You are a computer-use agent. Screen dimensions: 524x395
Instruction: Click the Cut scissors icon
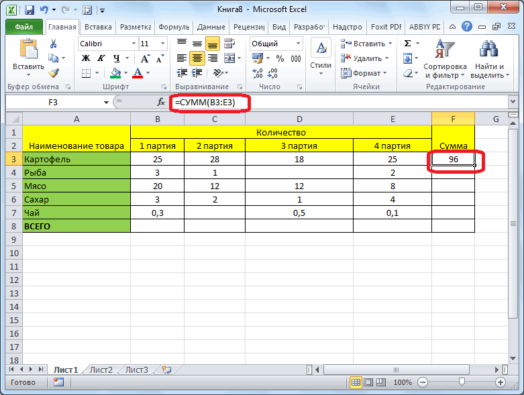(x=54, y=44)
